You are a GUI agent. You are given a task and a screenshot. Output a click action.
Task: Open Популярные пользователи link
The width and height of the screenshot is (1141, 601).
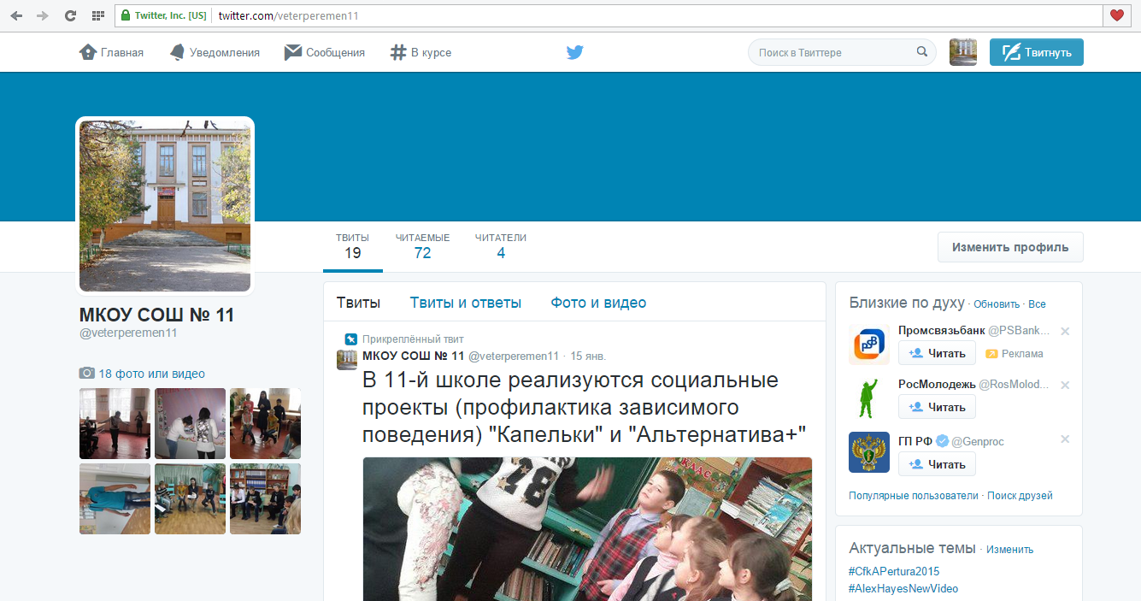[914, 496]
